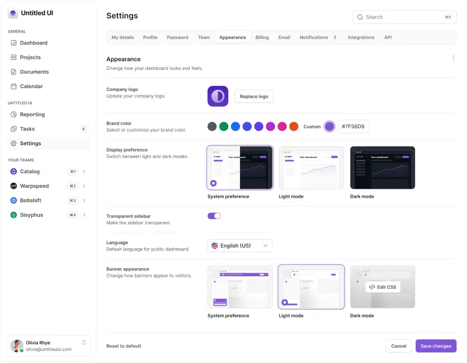This screenshot has height=363, width=467.
Task: Open the Documents section
Action: [34, 72]
